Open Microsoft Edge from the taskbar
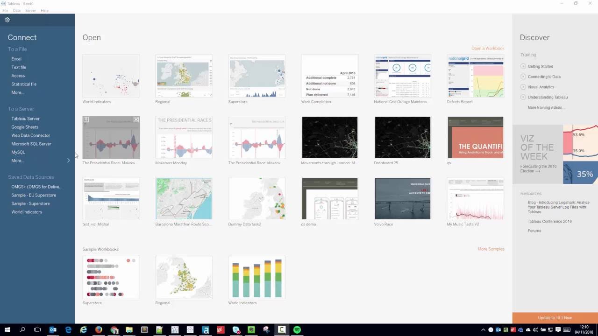 [x=68, y=329]
